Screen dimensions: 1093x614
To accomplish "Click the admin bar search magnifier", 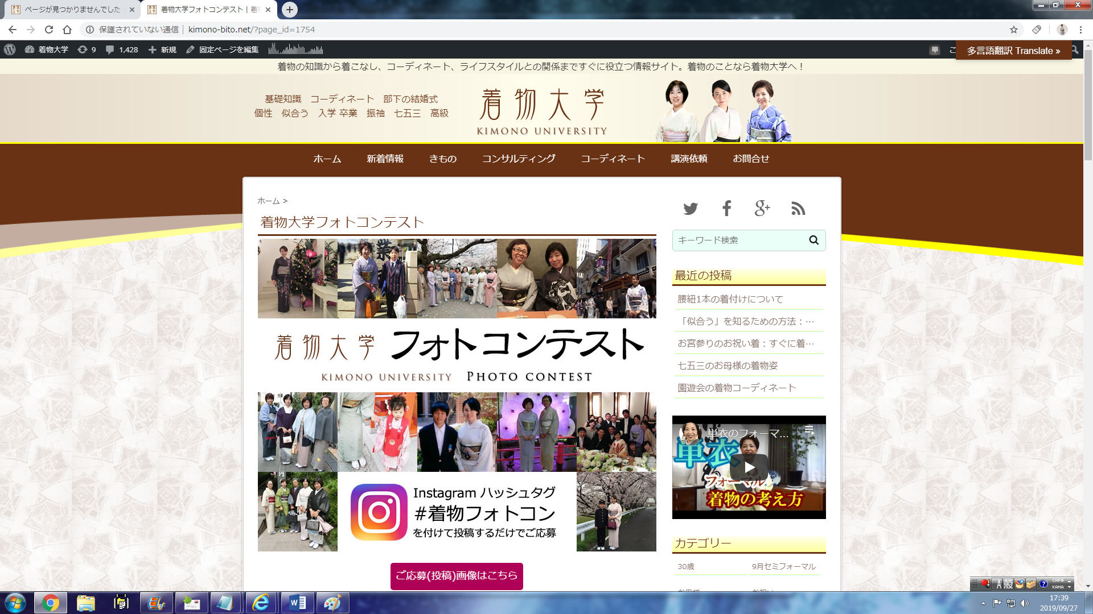I will point(1075,49).
